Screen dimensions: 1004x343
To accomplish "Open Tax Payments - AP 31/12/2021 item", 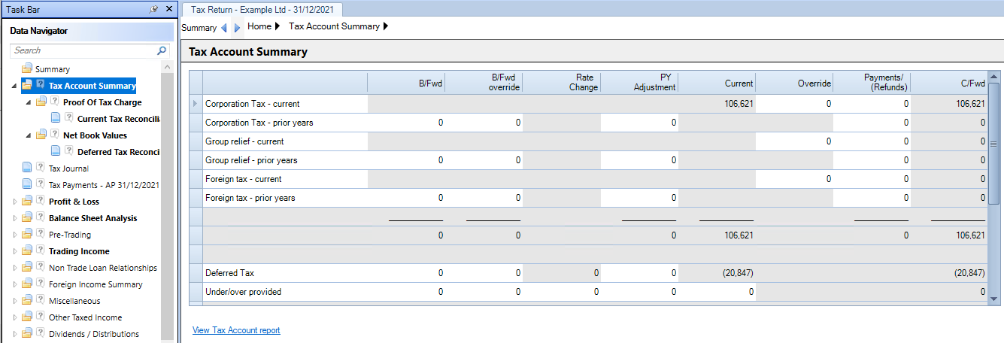I will pos(104,185).
